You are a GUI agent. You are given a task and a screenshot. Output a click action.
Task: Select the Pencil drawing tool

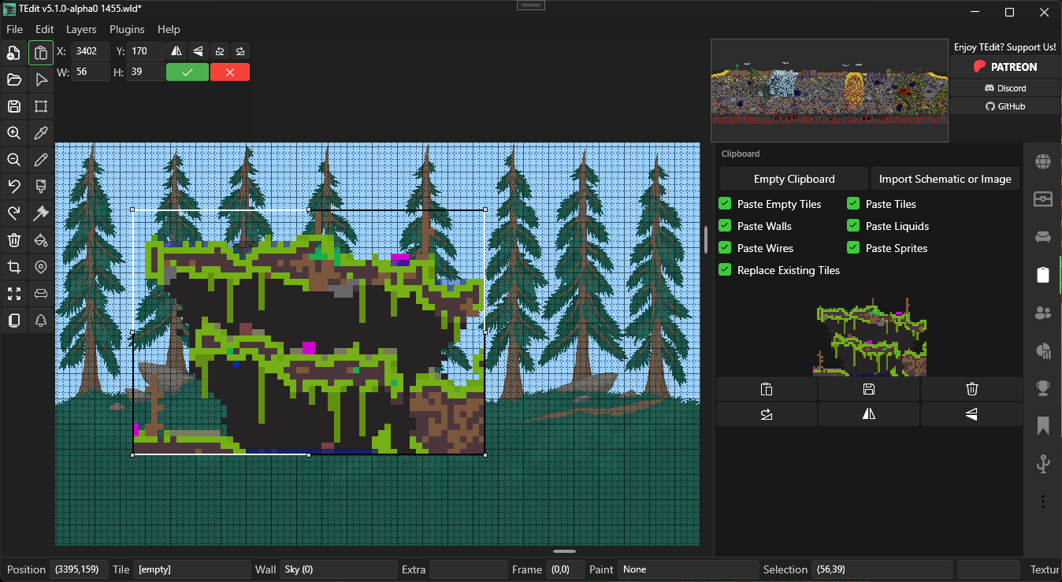(x=41, y=160)
